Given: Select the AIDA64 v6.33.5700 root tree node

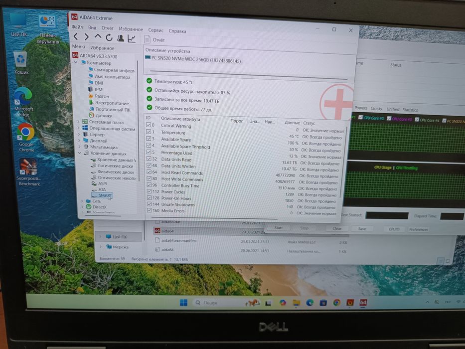Looking at the screenshot, I should click(x=95, y=56).
